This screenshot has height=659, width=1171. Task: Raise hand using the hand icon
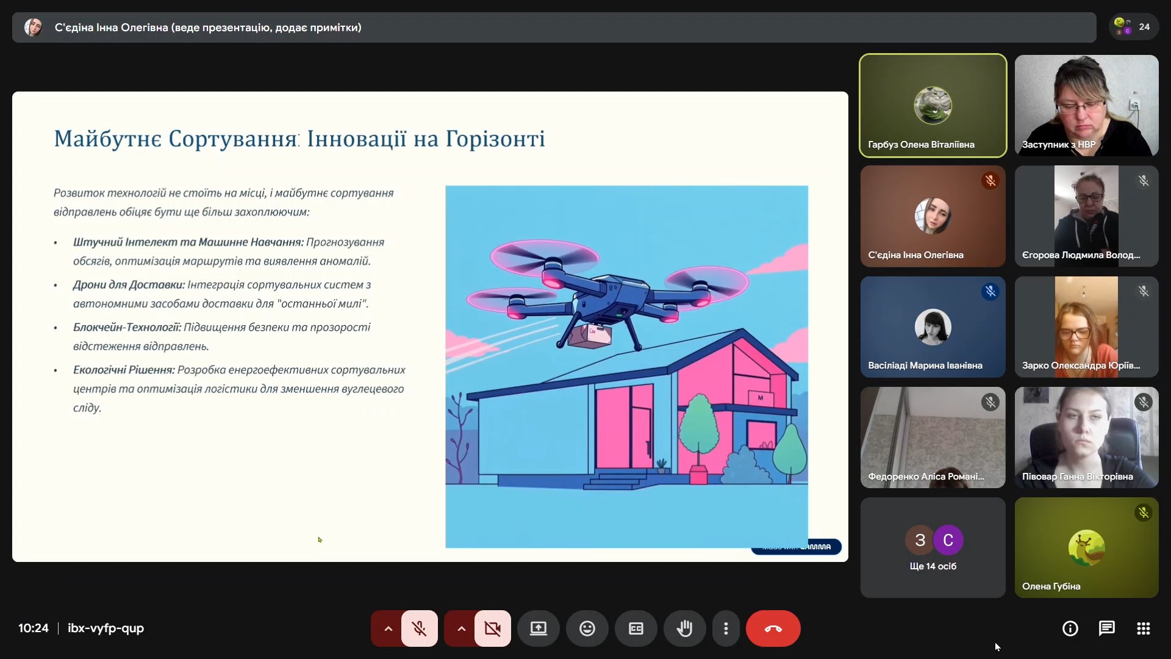click(684, 628)
